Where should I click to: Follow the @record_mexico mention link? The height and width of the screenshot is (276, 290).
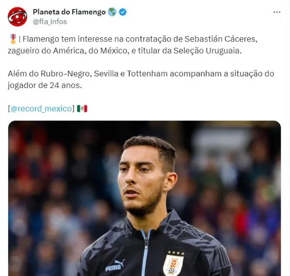tap(41, 109)
